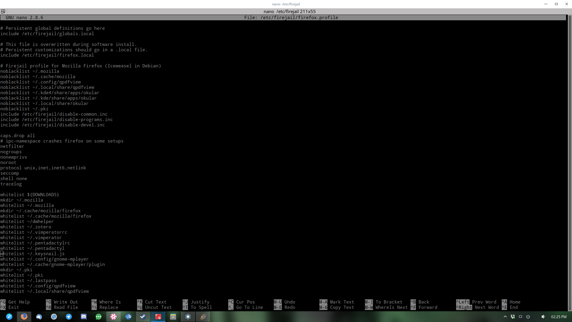Click the power icon in tray
Screen dimensions: 572x322
(528, 317)
